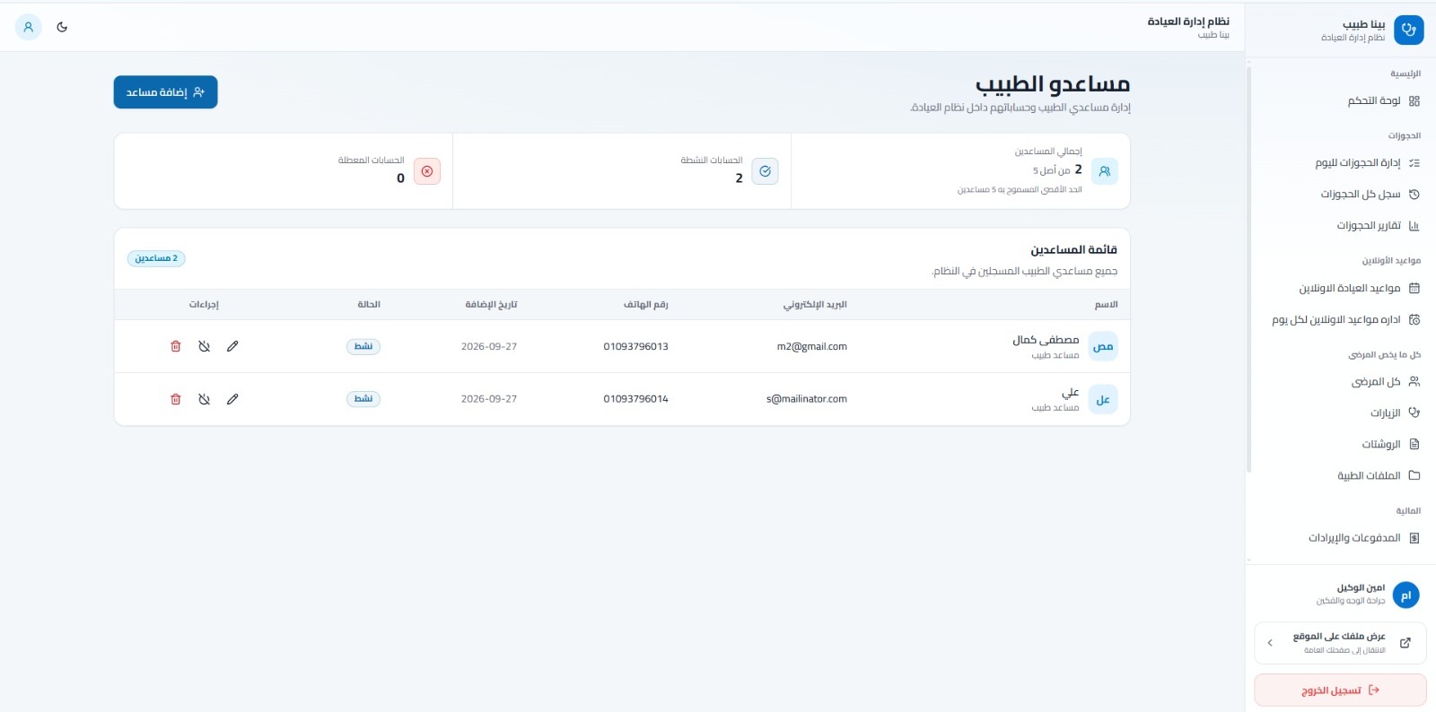Click the 2 مساعدين count badge
1436x712 pixels.
click(156, 258)
